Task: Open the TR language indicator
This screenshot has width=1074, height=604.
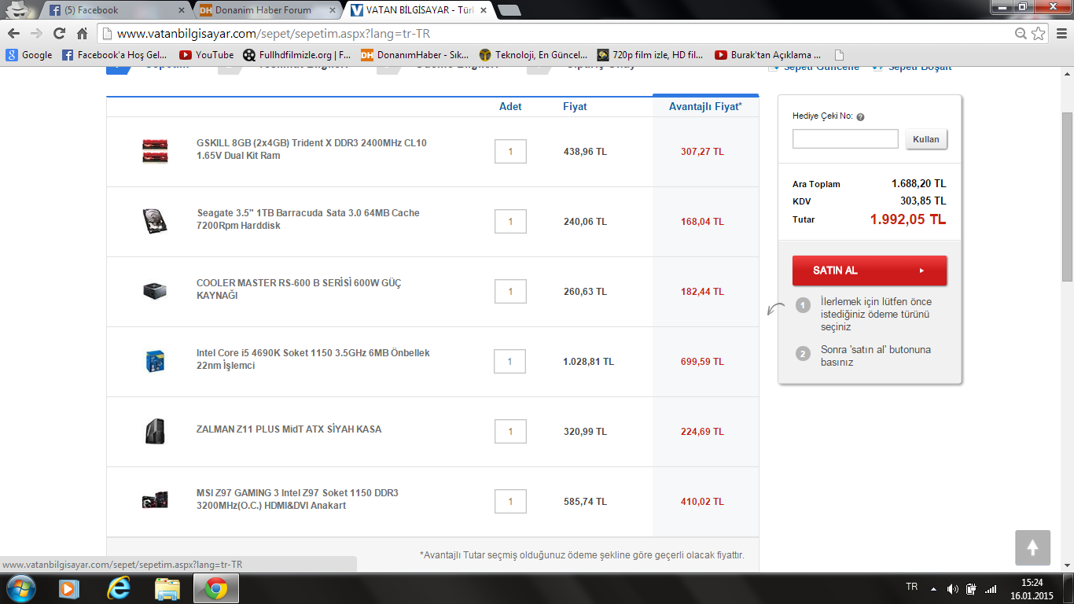Action: tap(912, 587)
